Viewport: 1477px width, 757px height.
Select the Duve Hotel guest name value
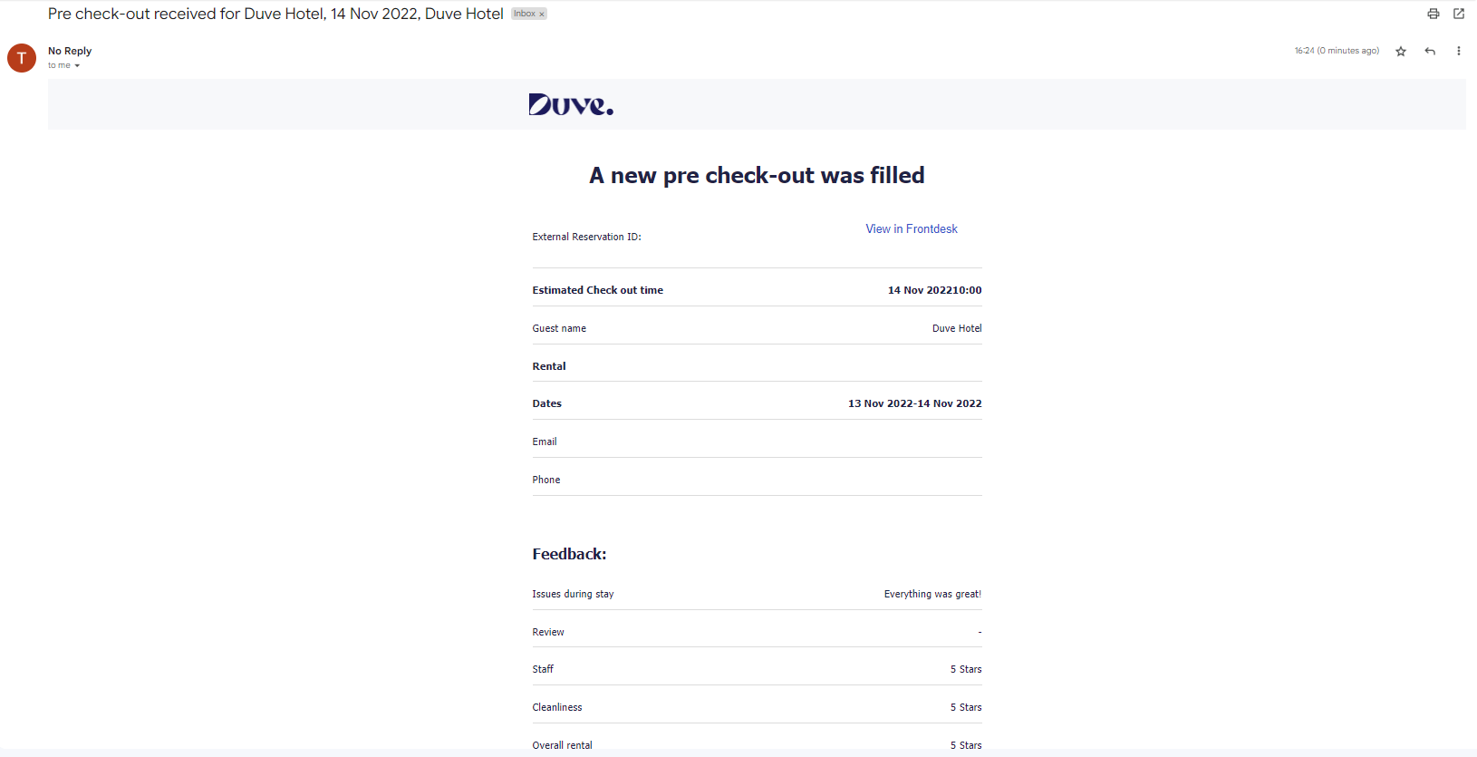point(957,329)
